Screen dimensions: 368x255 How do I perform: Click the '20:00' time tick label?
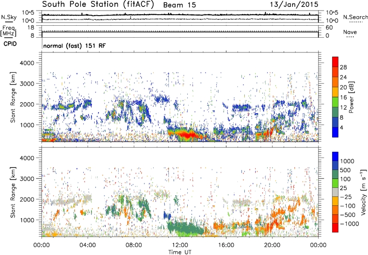coord(272,245)
